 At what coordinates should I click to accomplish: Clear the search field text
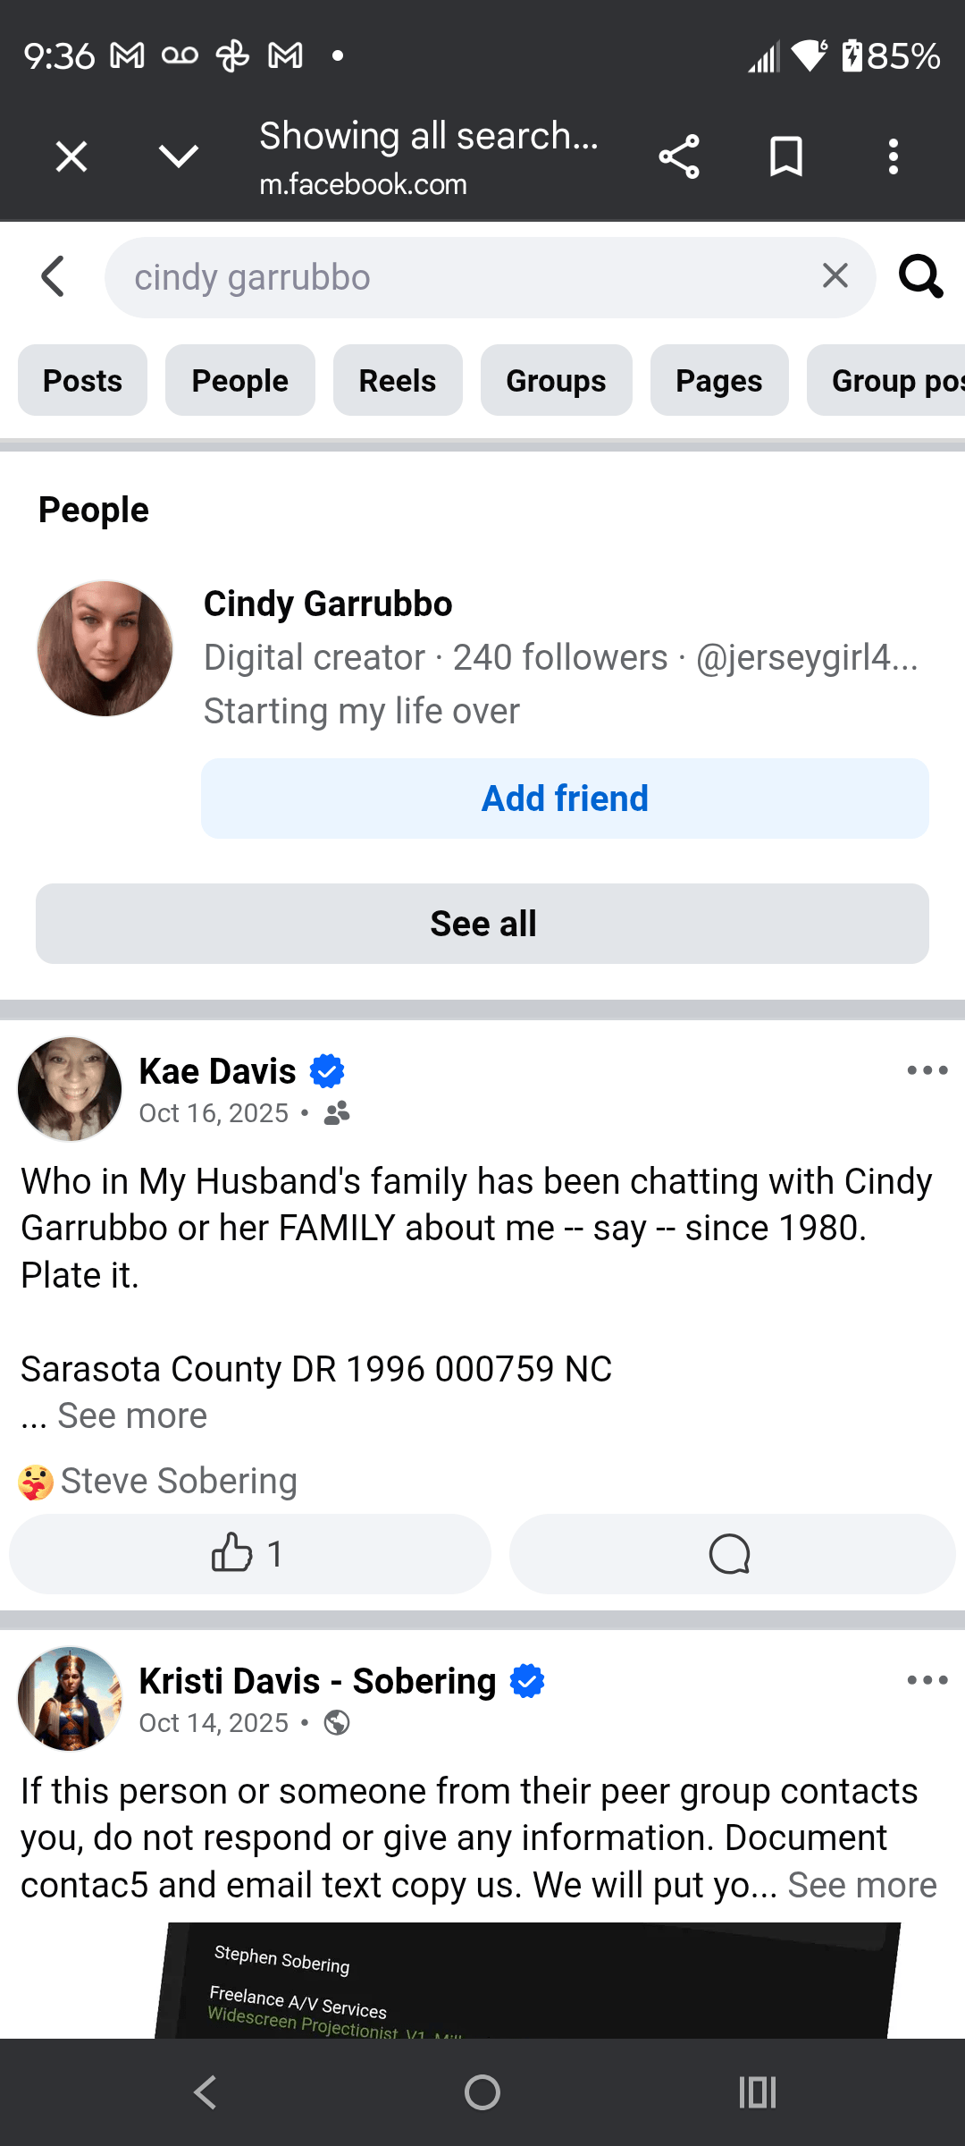(x=835, y=276)
